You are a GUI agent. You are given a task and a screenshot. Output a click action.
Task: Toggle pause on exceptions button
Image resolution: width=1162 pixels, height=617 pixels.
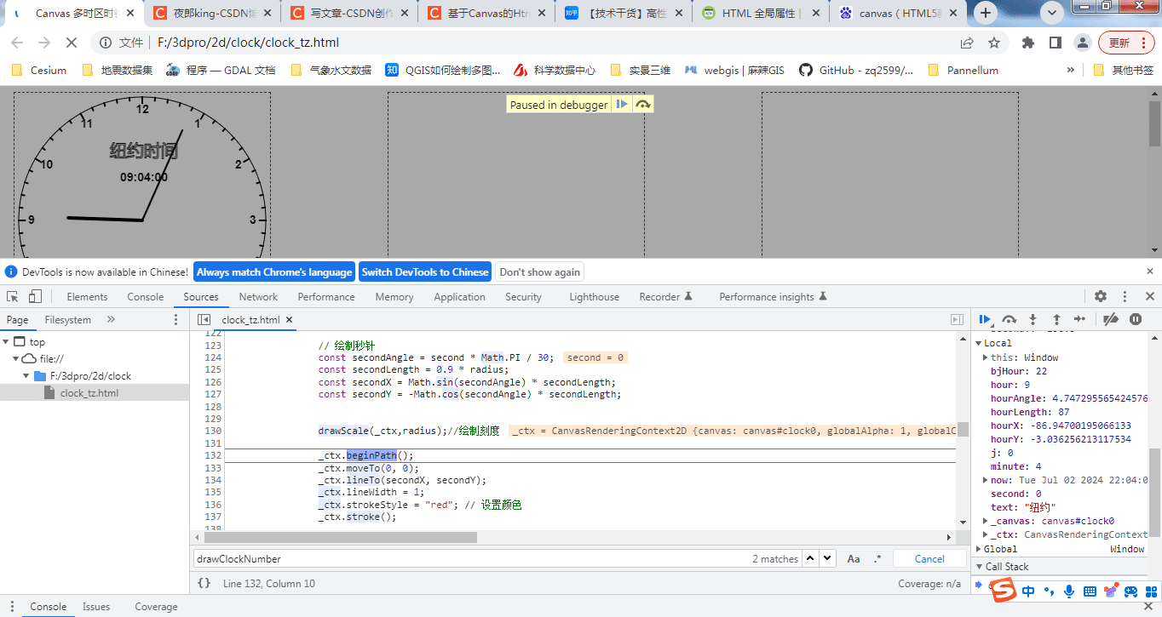[1136, 319]
